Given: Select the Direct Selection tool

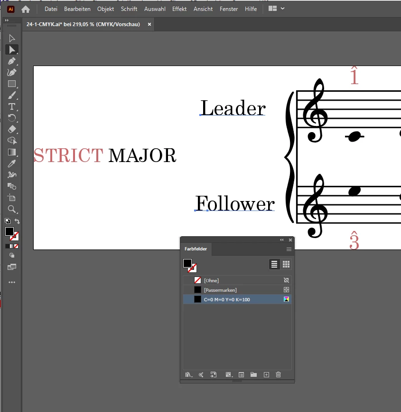Looking at the screenshot, I should 12,50.
